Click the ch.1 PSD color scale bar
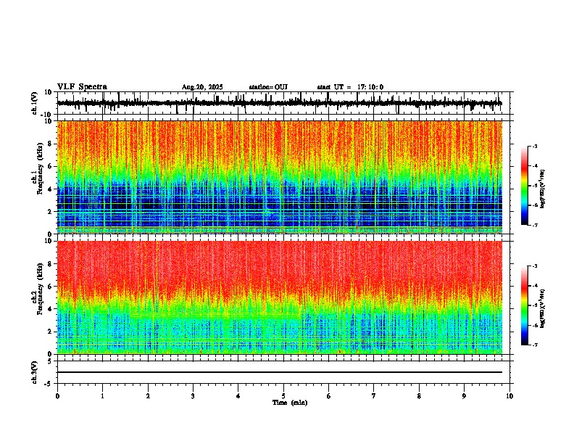The image size is (574, 444). coord(524,186)
